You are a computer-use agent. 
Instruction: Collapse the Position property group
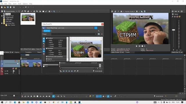pos(46,38)
